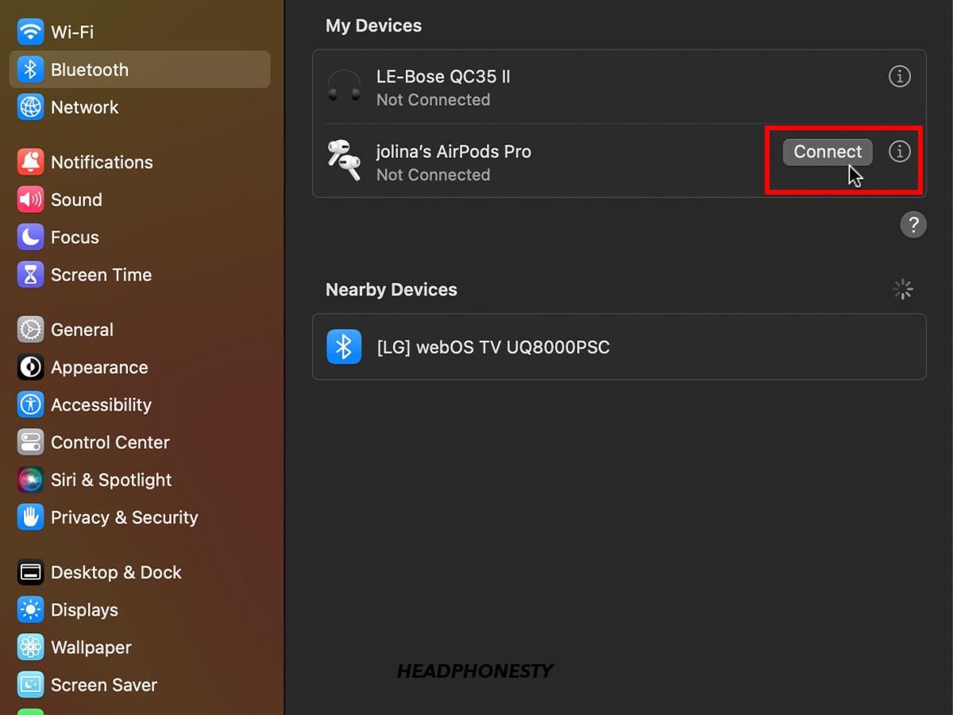Click the LG TV Bluetooth icon
The height and width of the screenshot is (715, 953).
tap(344, 346)
